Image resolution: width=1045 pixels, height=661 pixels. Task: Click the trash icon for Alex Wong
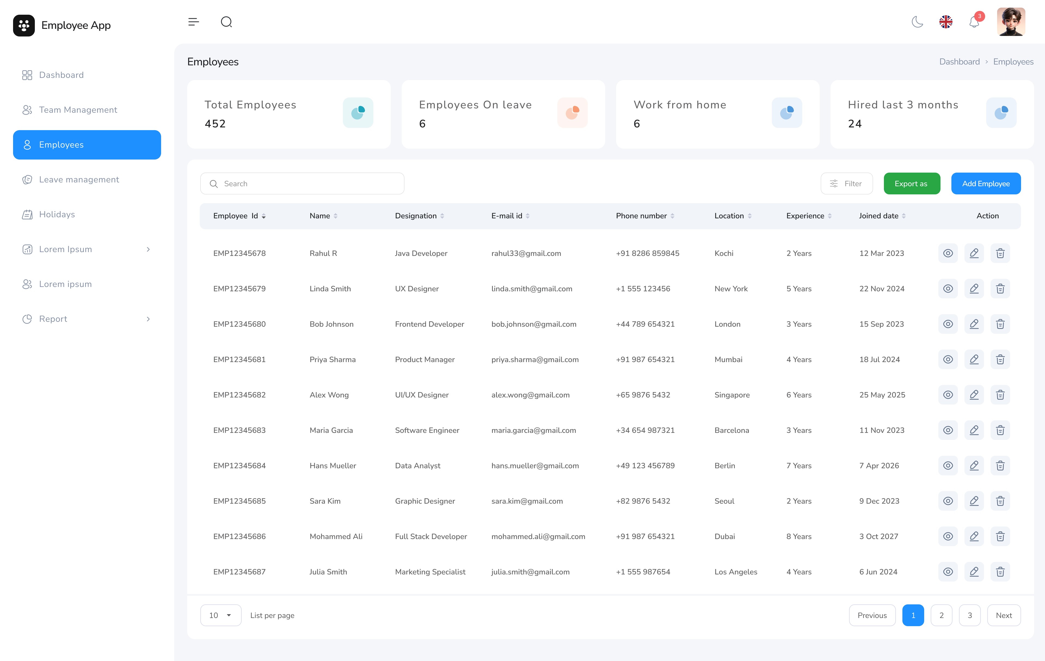click(1000, 395)
